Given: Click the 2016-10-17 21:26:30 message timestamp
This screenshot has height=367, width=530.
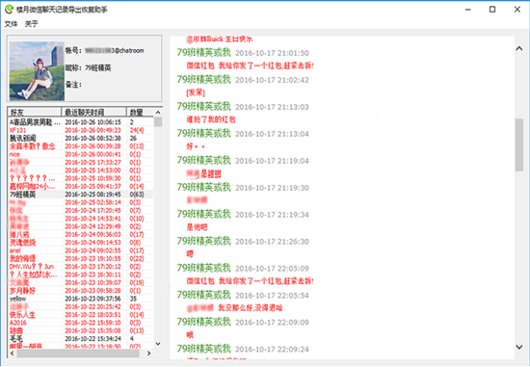Looking at the screenshot, I should coord(272,242).
